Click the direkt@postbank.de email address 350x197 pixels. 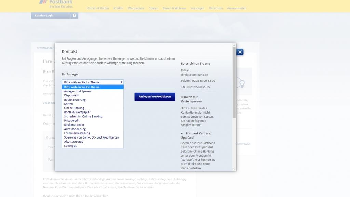point(194,75)
